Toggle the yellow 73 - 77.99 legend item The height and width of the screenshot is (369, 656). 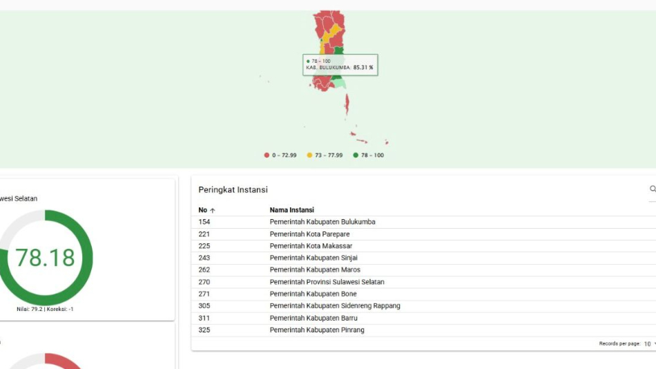click(325, 155)
